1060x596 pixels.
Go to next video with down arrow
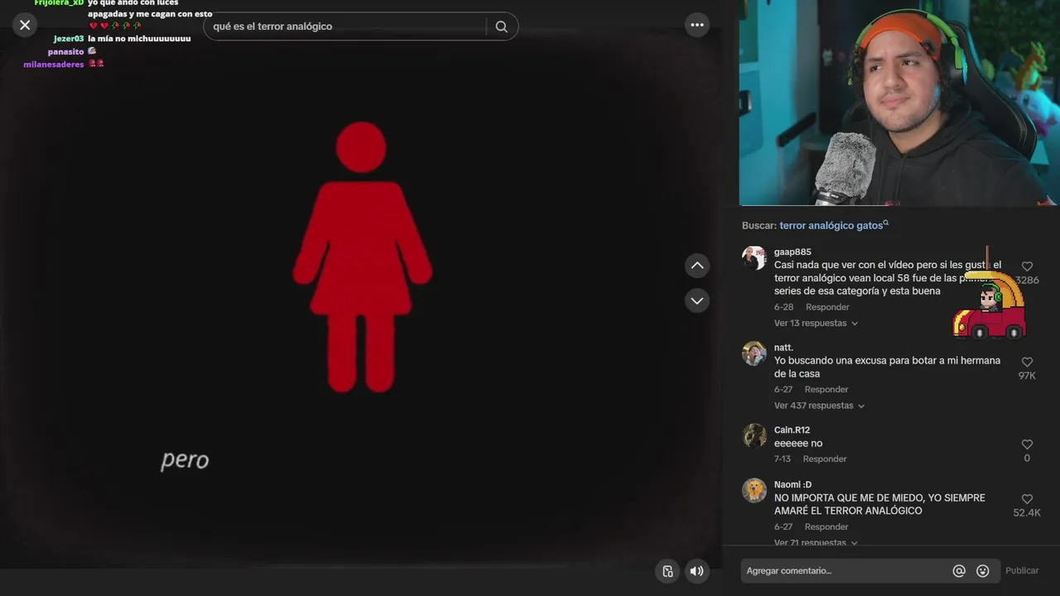coord(697,300)
